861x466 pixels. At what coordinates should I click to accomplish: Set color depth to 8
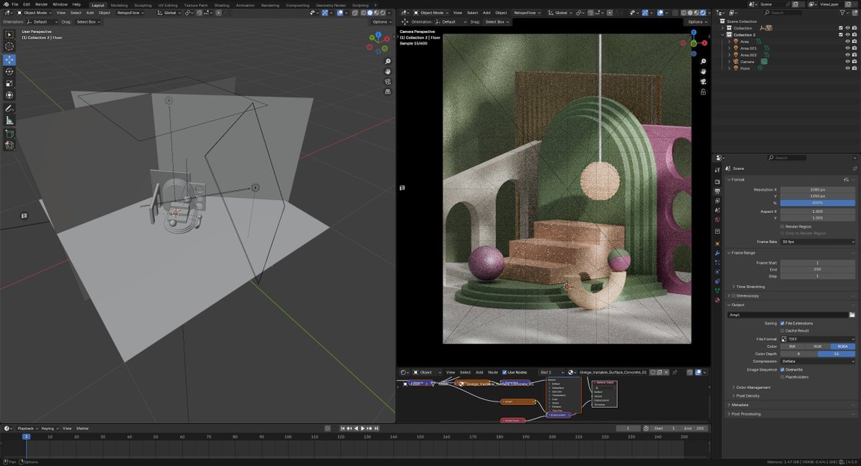799,354
